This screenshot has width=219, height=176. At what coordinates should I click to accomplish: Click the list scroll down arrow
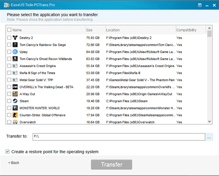209,121
